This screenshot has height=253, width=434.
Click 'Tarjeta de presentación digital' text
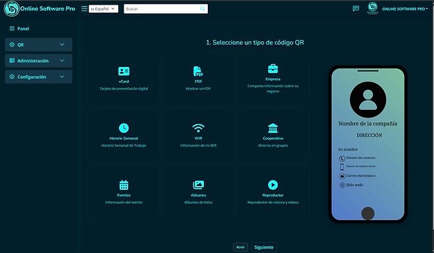(124, 89)
